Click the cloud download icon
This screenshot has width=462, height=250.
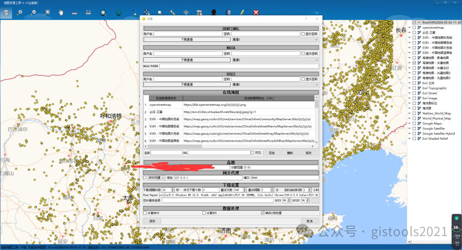pyautogui.click(x=186, y=13)
